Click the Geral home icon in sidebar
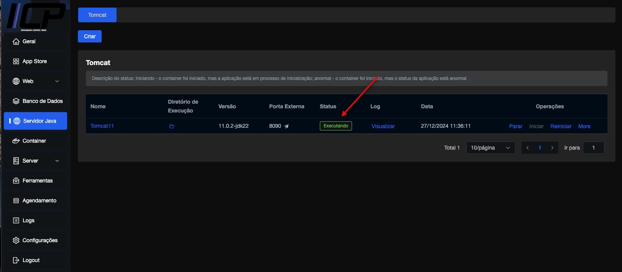This screenshot has height=272, width=622. point(16,41)
